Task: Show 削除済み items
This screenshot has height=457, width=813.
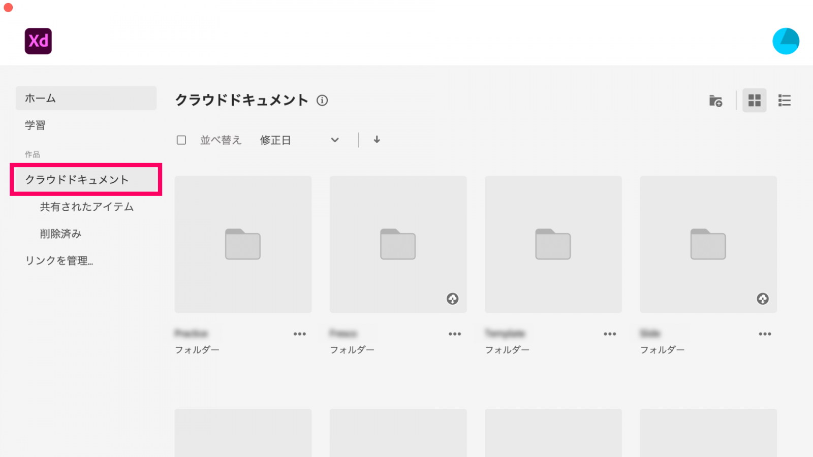Action: point(61,234)
